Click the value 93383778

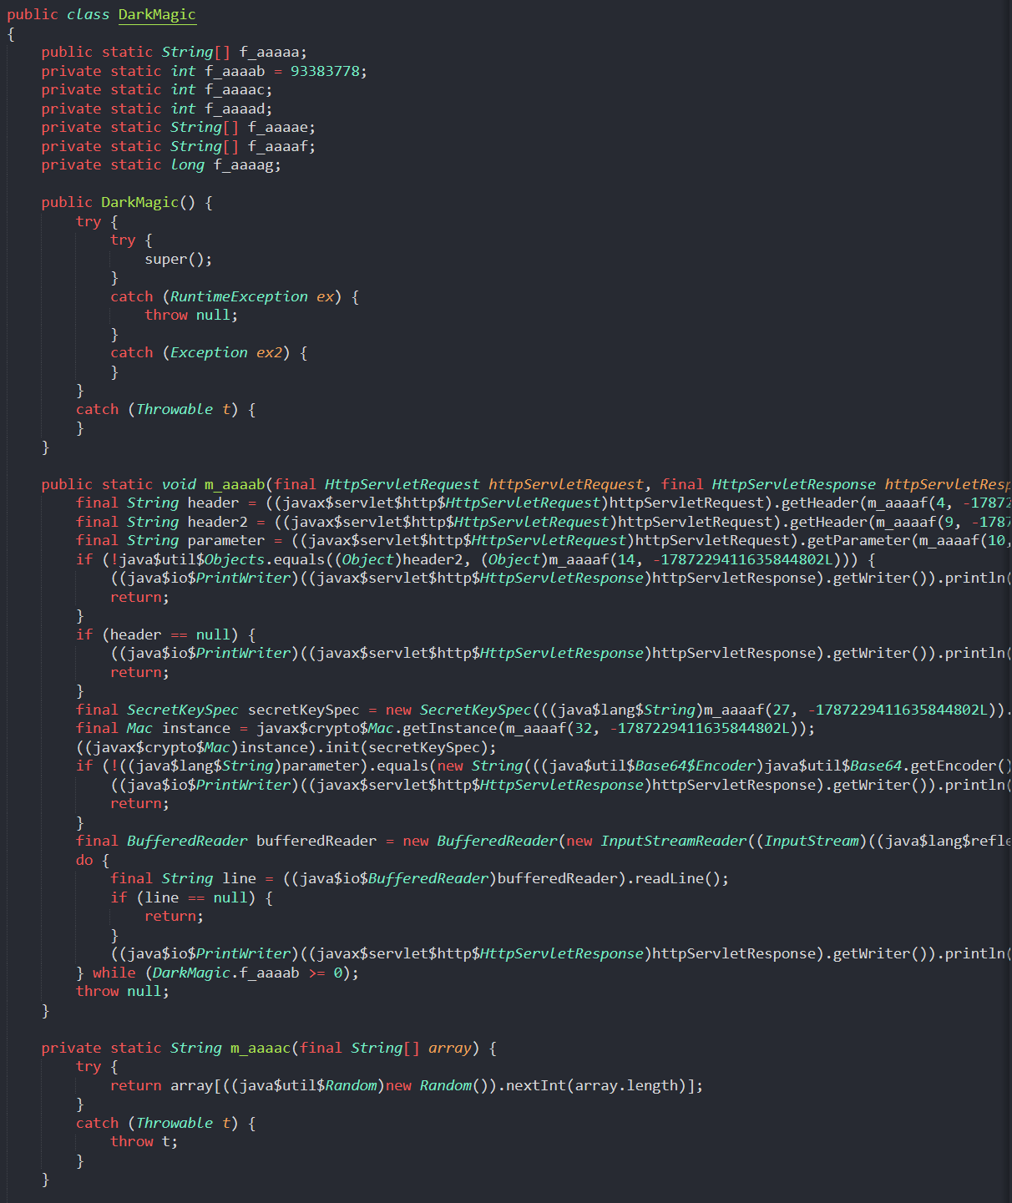(325, 71)
